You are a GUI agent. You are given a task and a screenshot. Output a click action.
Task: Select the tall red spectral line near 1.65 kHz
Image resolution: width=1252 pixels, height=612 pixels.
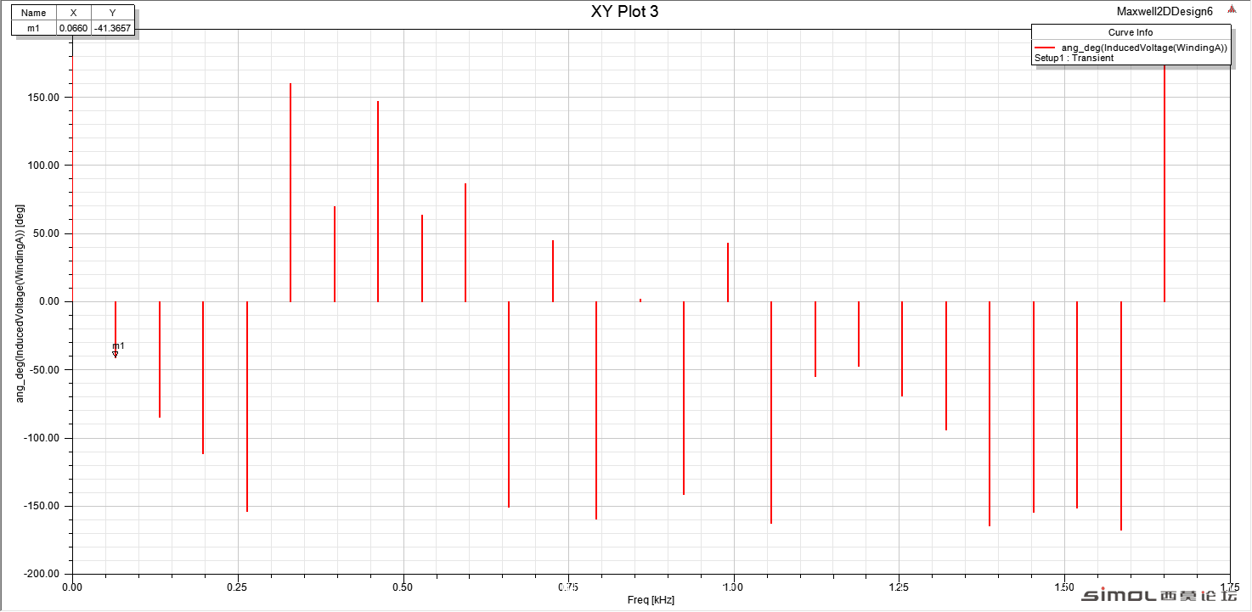point(1165,182)
